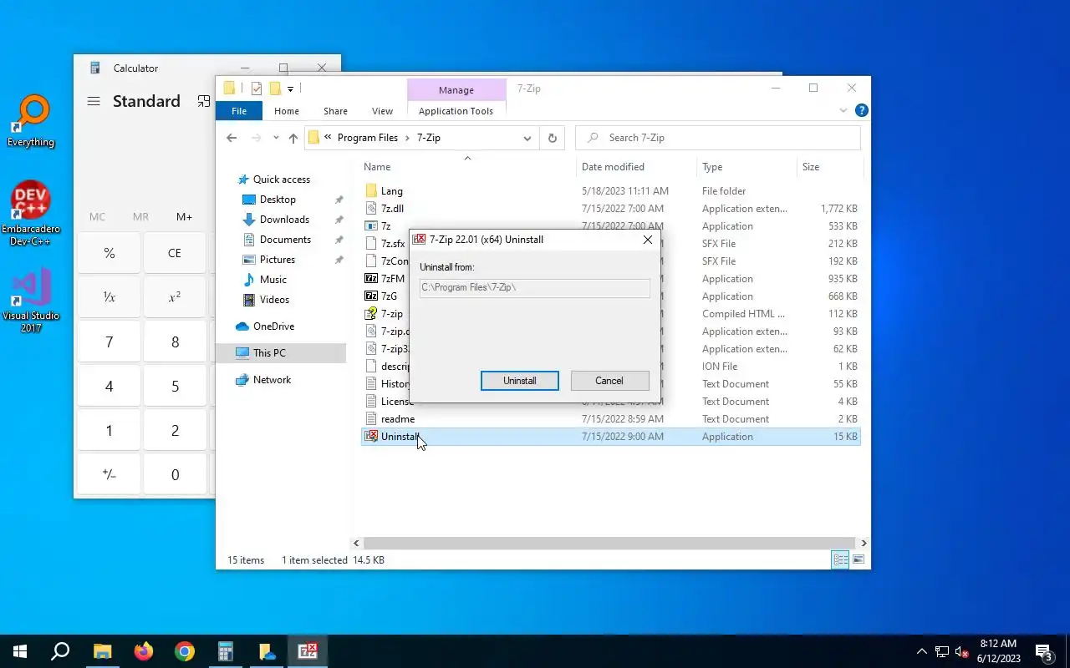
Task: Open Firefox from the taskbar
Action: coord(144,651)
